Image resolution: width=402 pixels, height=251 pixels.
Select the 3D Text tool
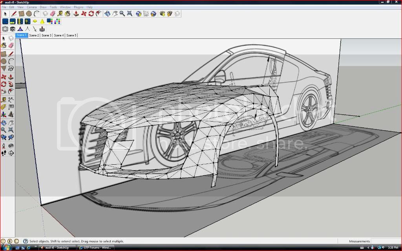click(x=11, y=114)
